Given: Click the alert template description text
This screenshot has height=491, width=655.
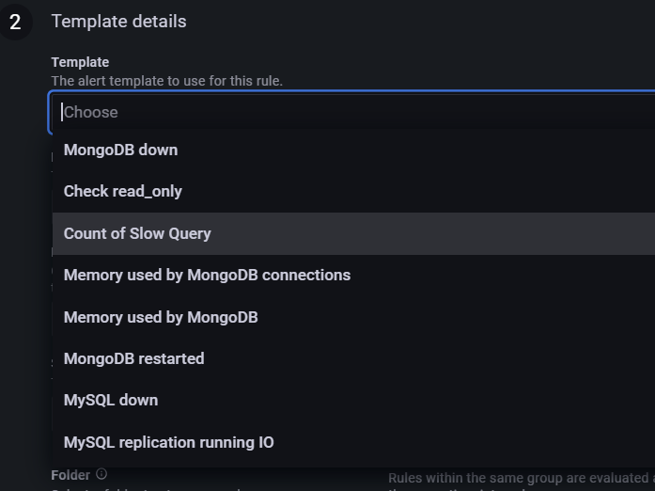Looking at the screenshot, I should [166, 81].
